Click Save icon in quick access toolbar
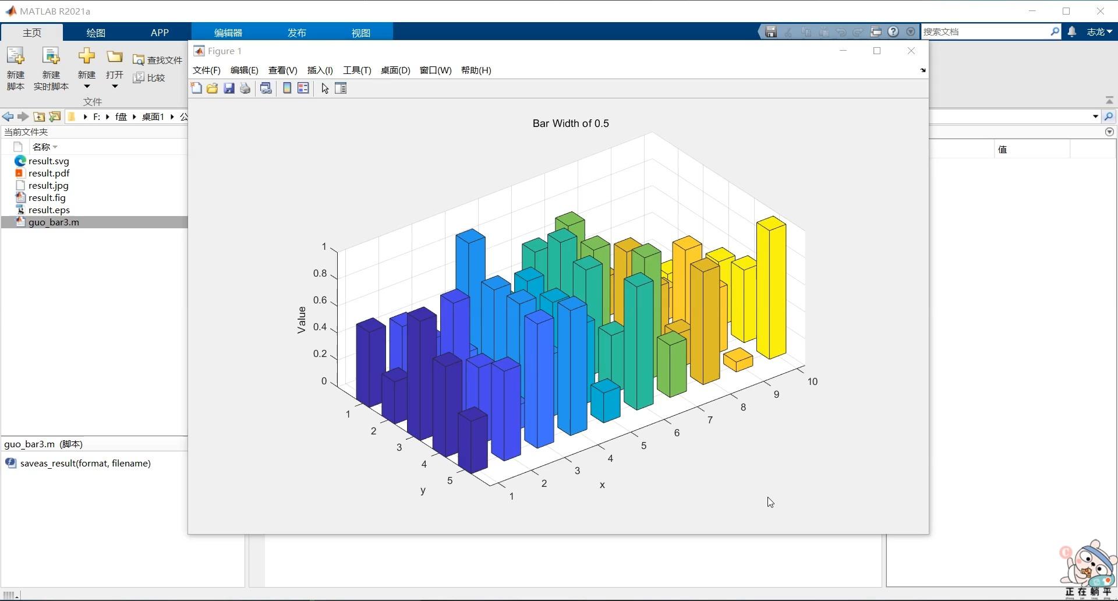 click(x=771, y=32)
